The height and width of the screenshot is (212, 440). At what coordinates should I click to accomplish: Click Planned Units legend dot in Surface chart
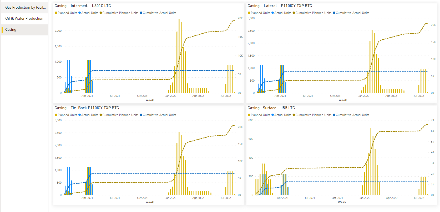[x=249, y=115]
